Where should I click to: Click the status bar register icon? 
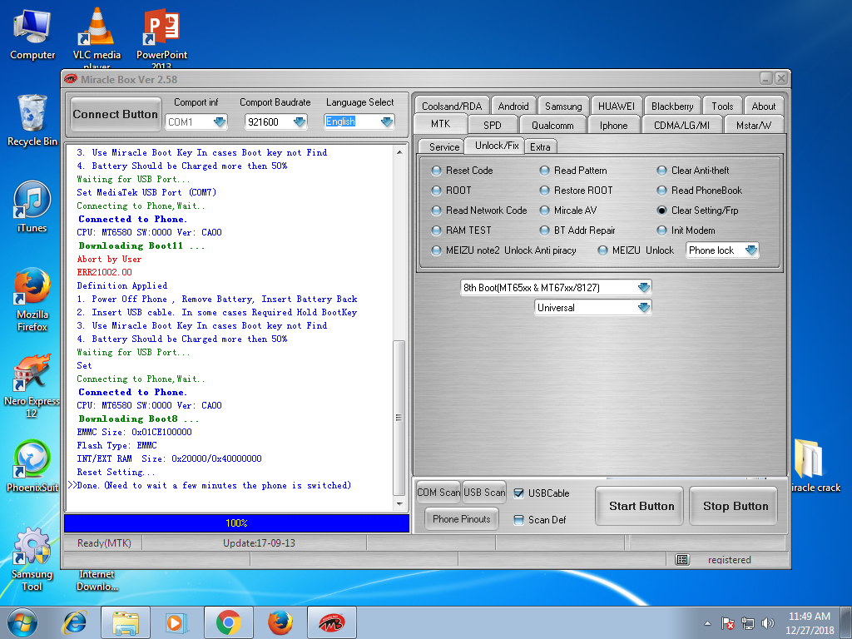682,560
